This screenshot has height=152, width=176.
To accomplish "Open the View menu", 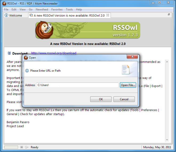I will (x=23, y=9).
